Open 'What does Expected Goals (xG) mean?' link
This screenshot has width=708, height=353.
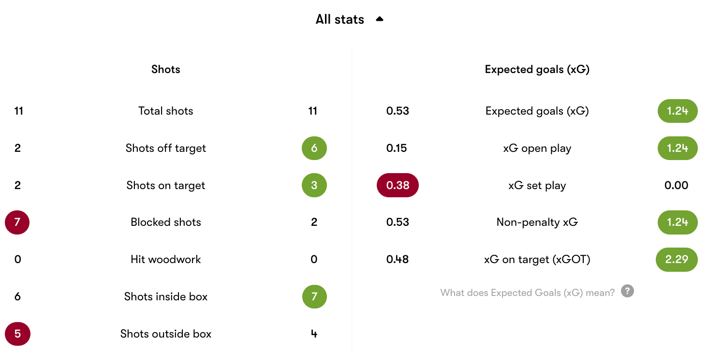pyautogui.click(x=528, y=293)
